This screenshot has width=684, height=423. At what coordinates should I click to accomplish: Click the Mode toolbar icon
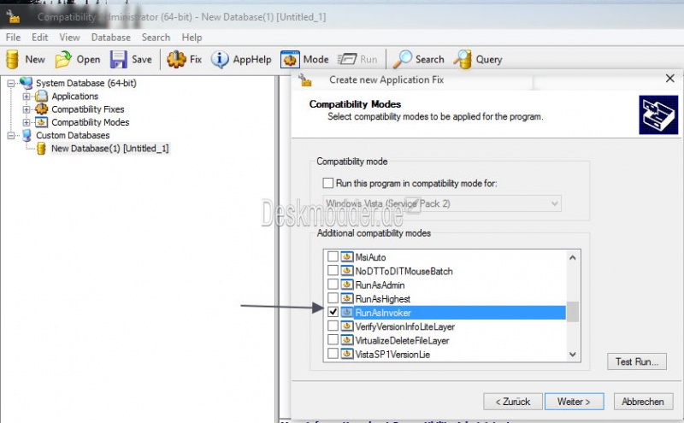290,59
